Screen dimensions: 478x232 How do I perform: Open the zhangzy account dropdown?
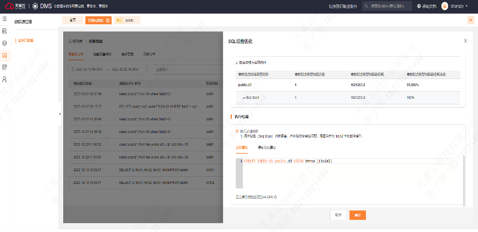459,6
